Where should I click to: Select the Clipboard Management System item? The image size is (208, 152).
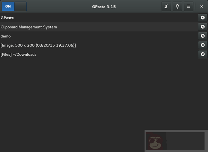[x=29, y=27]
